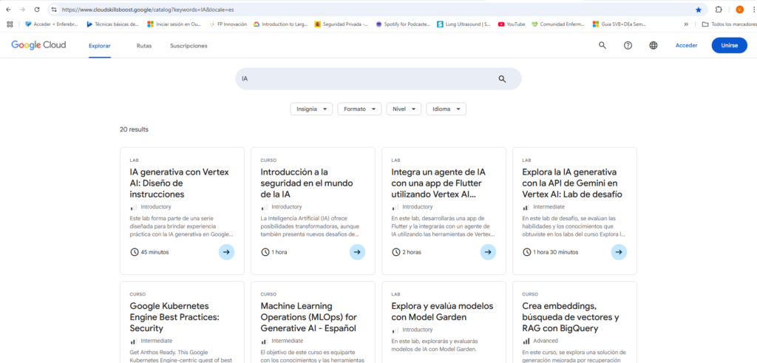The image size is (757, 363).
Task: Open the apps grid in bookmarks bar
Action: pos(10,24)
